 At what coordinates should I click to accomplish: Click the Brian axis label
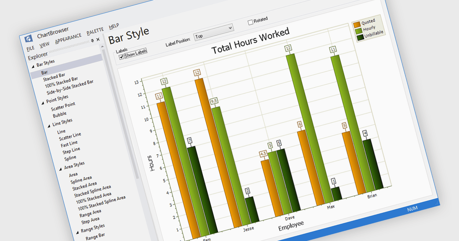click(372, 195)
